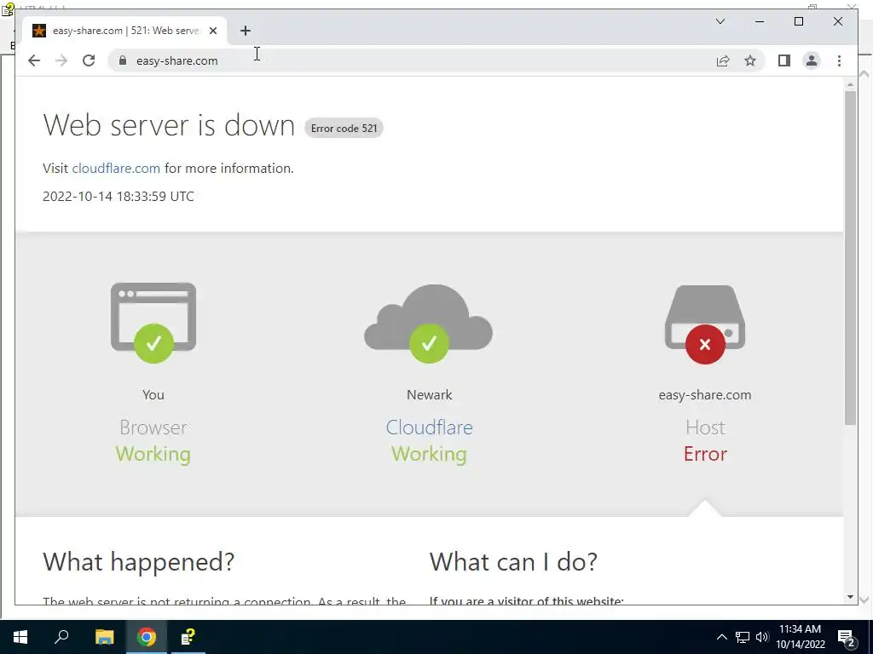Maximize the Chrome window

798,21
